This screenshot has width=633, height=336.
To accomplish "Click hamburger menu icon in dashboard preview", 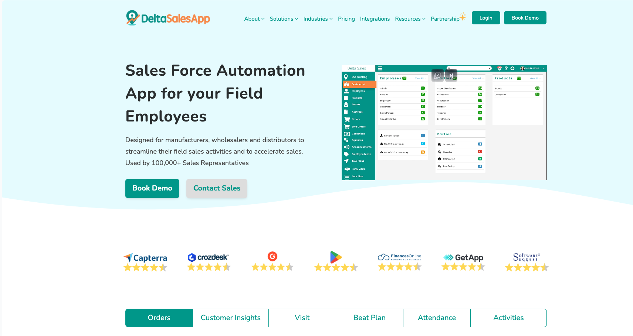I will pyautogui.click(x=380, y=68).
